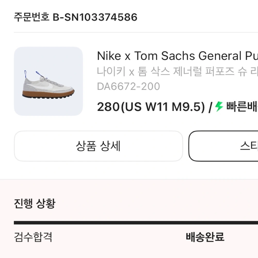Image resolution: width=258 pixels, height=258 pixels.
Task: Open the Nike x Tom Sachs title
Action: click(x=177, y=56)
